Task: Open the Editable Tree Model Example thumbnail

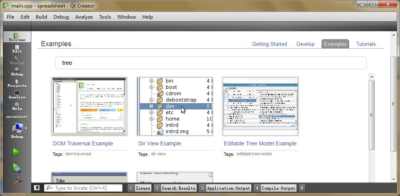Action: point(260,106)
